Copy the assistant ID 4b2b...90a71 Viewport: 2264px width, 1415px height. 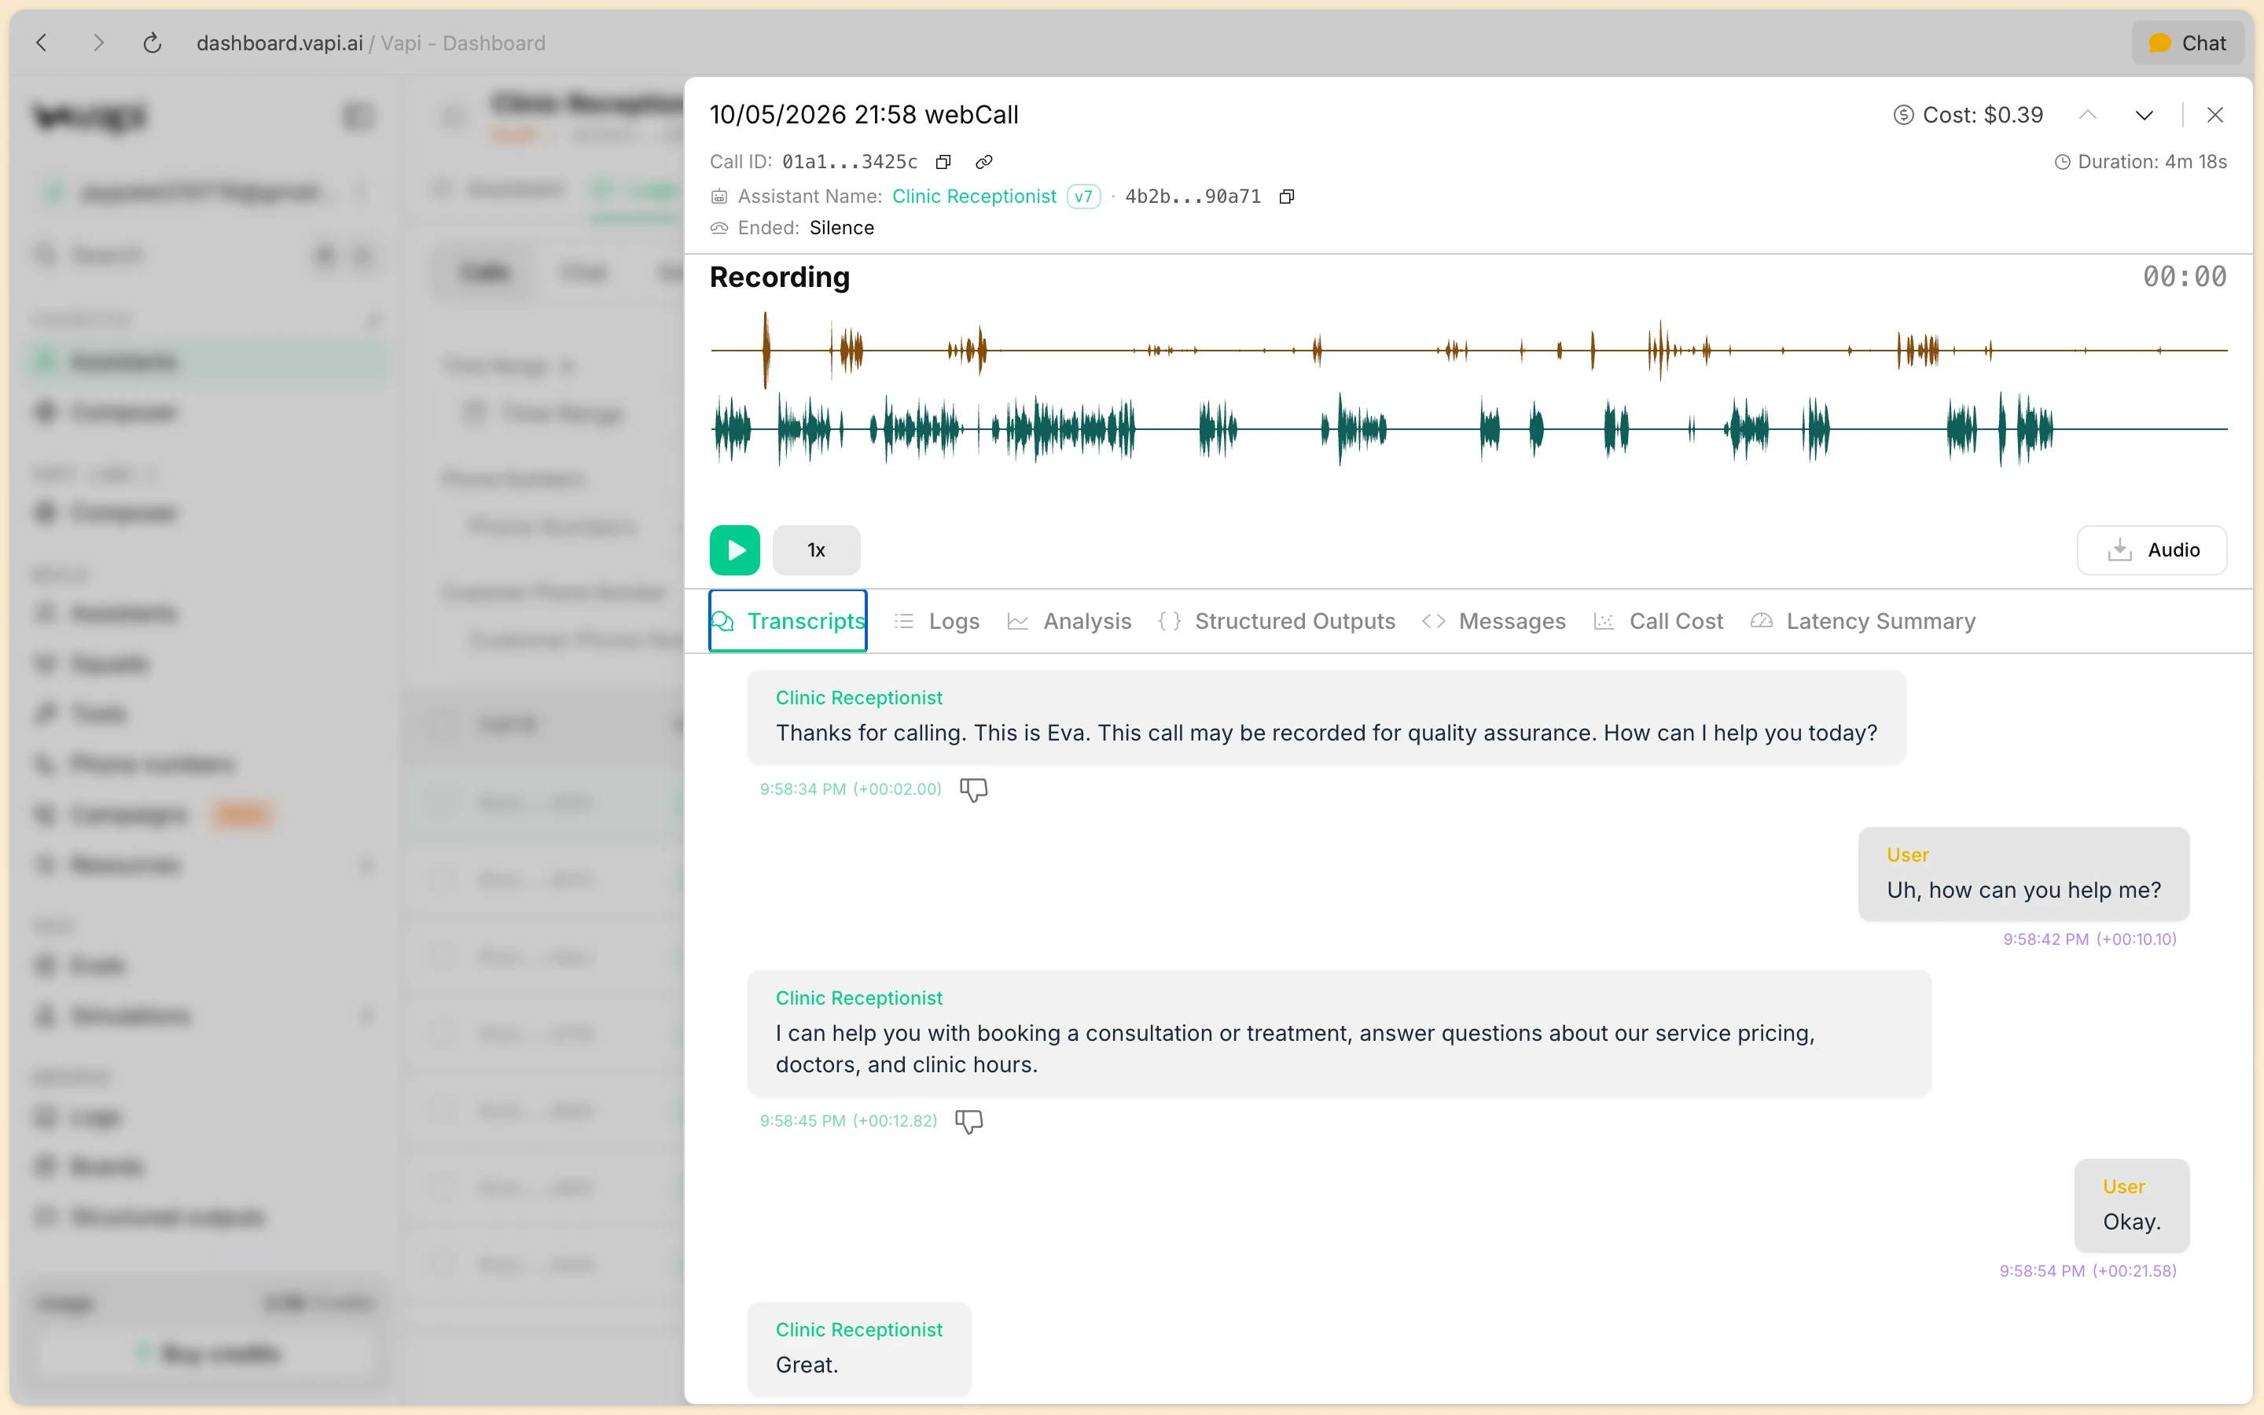[1286, 197]
